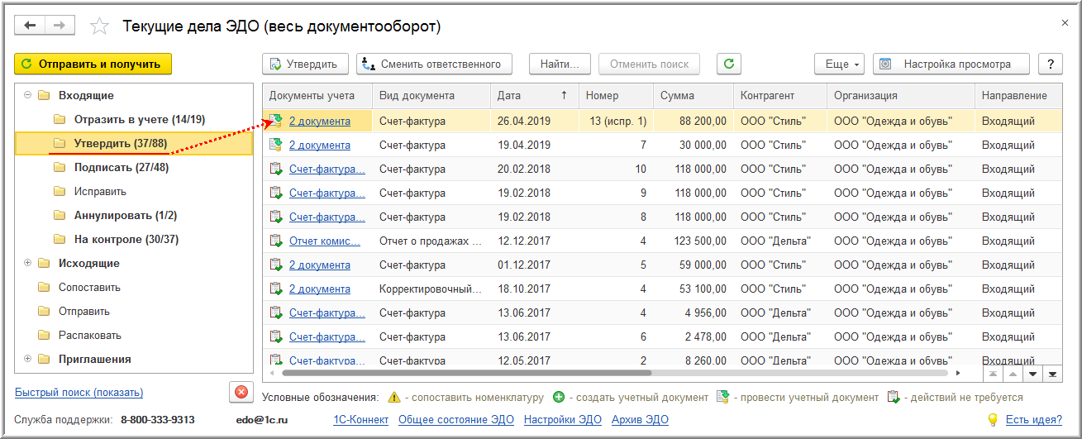Click the green refresh icon button
This screenshot has height=439, width=1082.
click(x=728, y=64)
